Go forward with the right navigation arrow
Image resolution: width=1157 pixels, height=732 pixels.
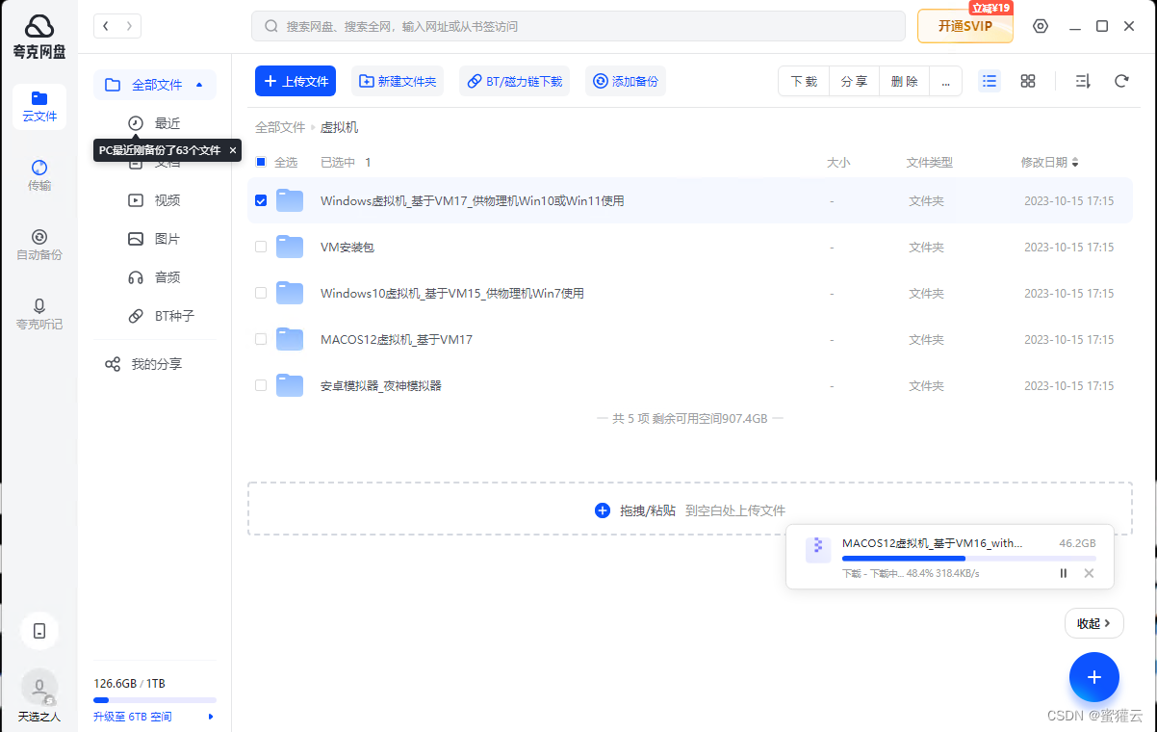pyautogui.click(x=130, y=26)
